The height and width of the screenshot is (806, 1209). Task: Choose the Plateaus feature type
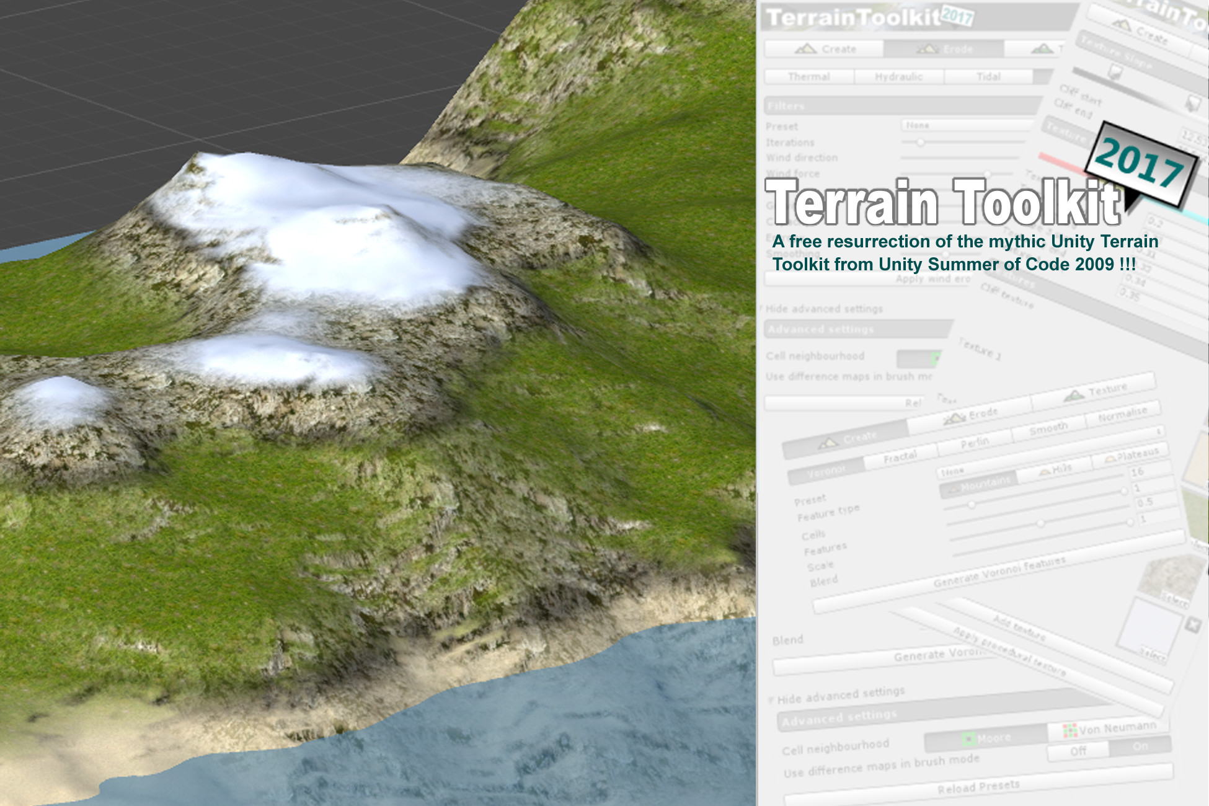click(x=1131, y=454)
